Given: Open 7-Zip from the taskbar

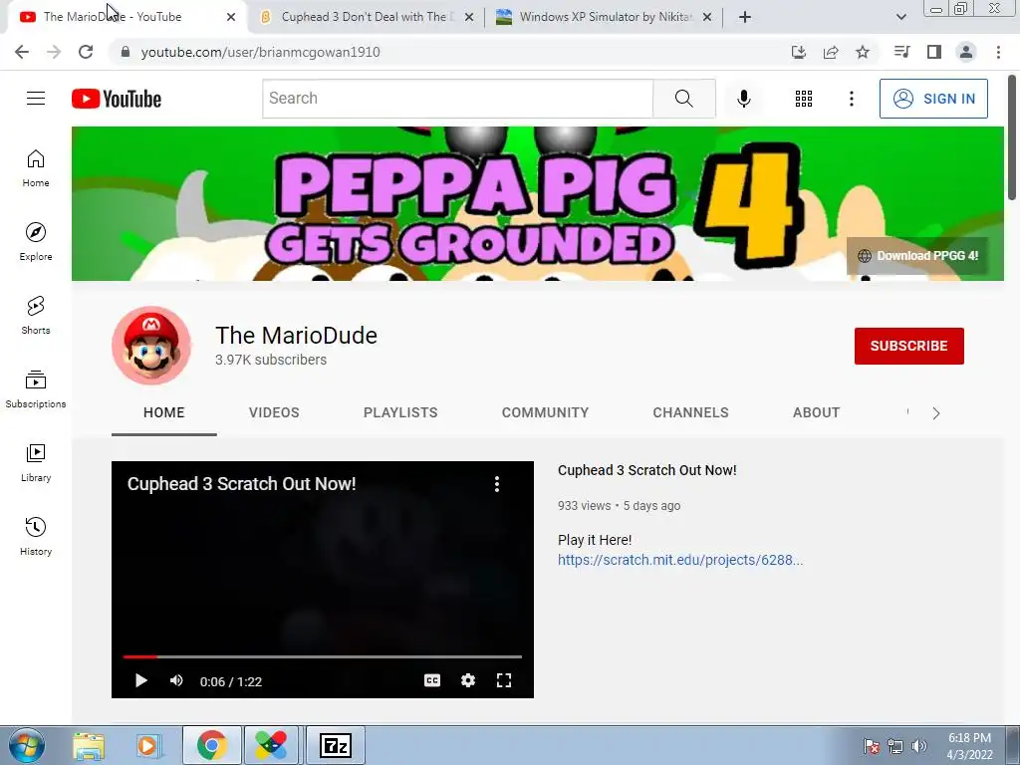Looking at the screenshot, I should tap(336, 745).
